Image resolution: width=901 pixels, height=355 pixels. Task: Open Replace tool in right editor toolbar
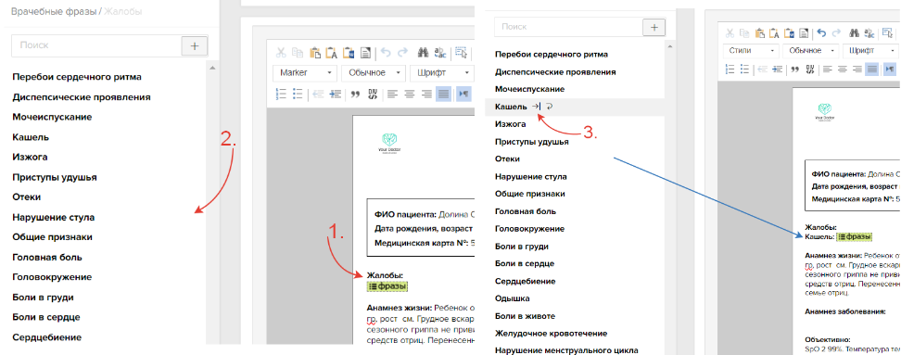point(870,33)
